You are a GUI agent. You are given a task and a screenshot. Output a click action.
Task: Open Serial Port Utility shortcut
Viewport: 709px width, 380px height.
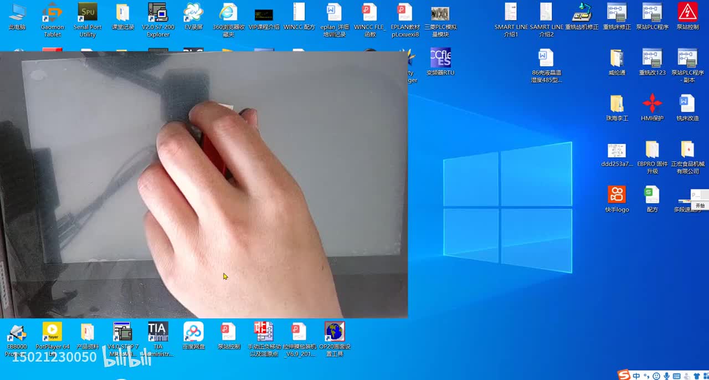[x=88, y=20]
